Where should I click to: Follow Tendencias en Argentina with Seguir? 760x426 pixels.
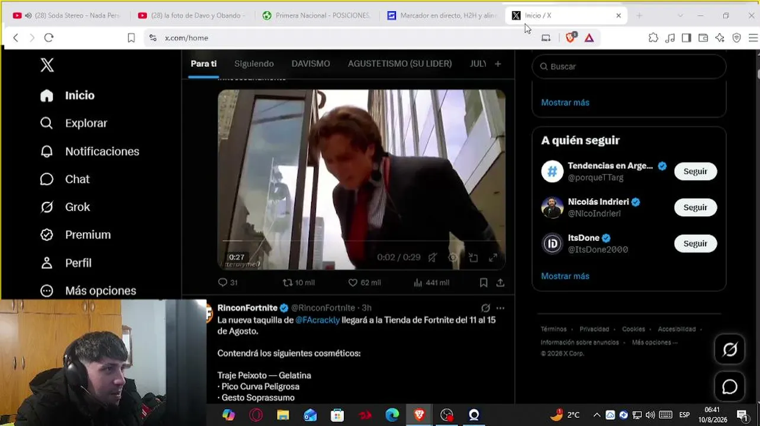pos(695,172)
